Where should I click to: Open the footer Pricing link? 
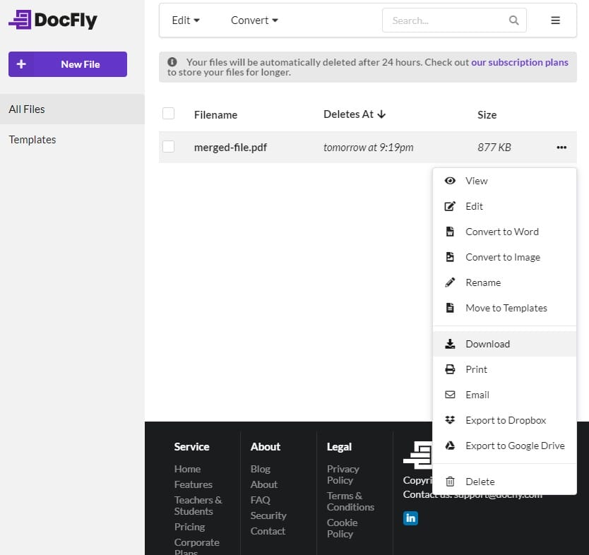click(x=189, y=527)
